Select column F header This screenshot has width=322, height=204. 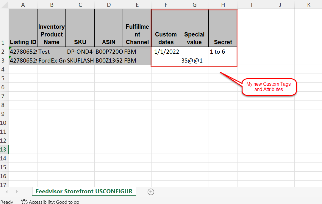coord(166,4)
